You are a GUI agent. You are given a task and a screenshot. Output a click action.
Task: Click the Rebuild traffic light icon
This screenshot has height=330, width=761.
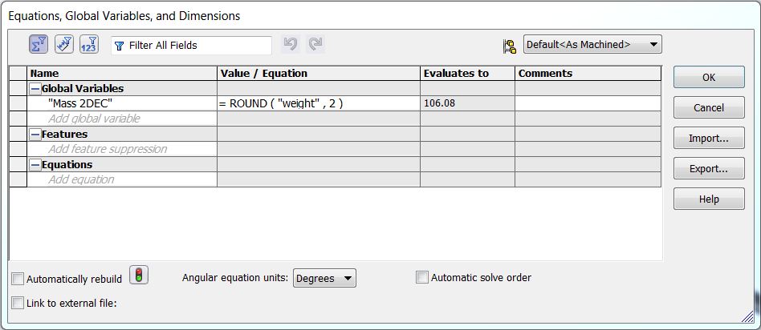(x=140, y=276)
